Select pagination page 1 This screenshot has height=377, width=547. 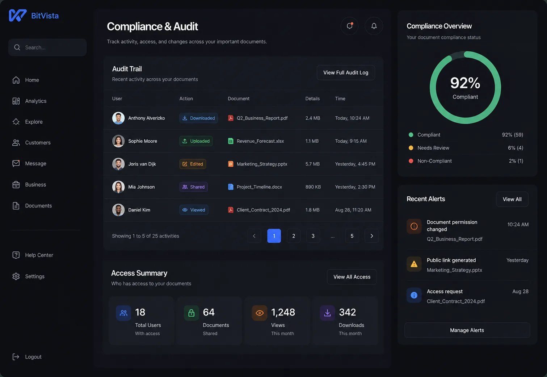(274, 236)
